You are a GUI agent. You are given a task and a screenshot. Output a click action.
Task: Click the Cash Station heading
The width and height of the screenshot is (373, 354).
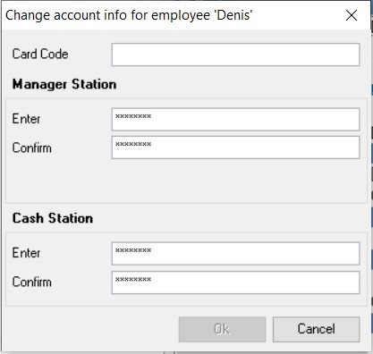point(53,218)
